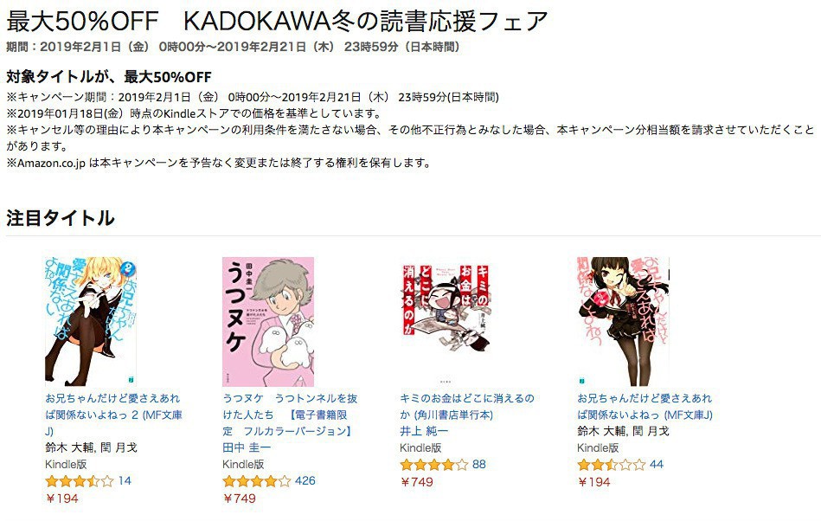Open title link キミのお金はどこに消えるのか
Image resolution: width=821 pixels, height=521 pixels.
(x=467, y=406)
